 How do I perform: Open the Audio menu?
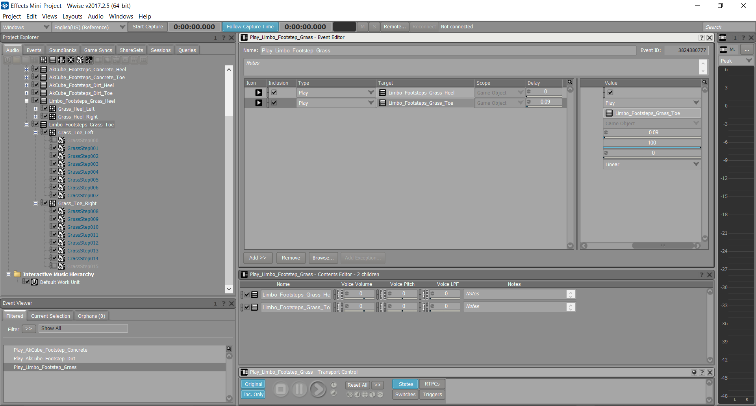[95, 16]
